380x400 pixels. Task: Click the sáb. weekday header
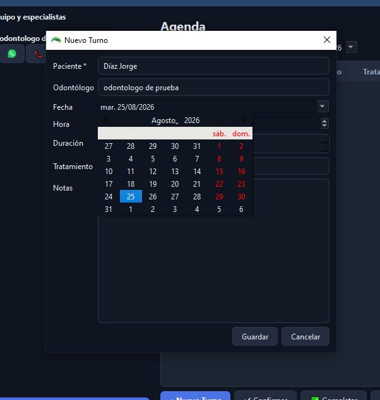click(219, 133)
